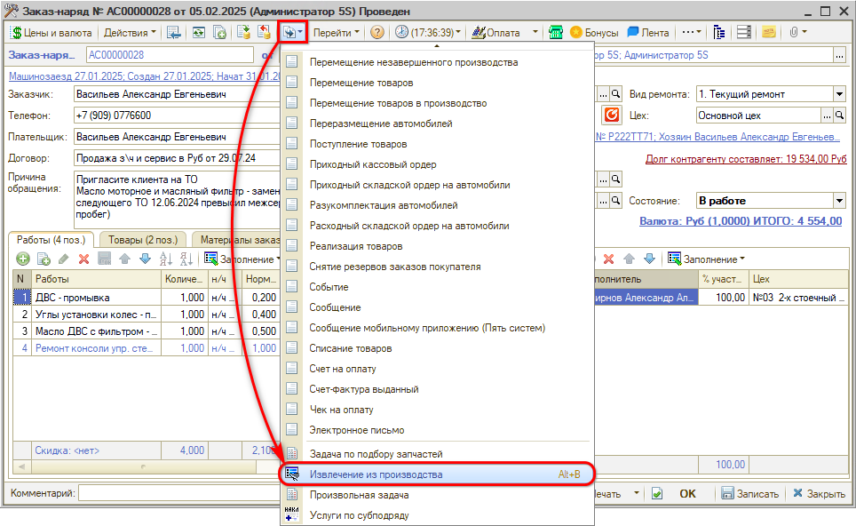Click the red circular icon beside Цех
The width and height of the screenshot is (856, 526).
611,116
